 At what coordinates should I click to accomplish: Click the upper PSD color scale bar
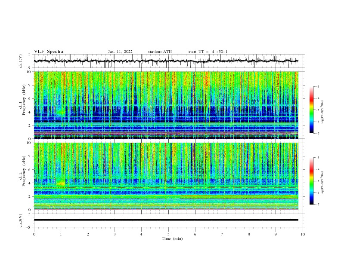pyautogui.click(x=312, y=110)
